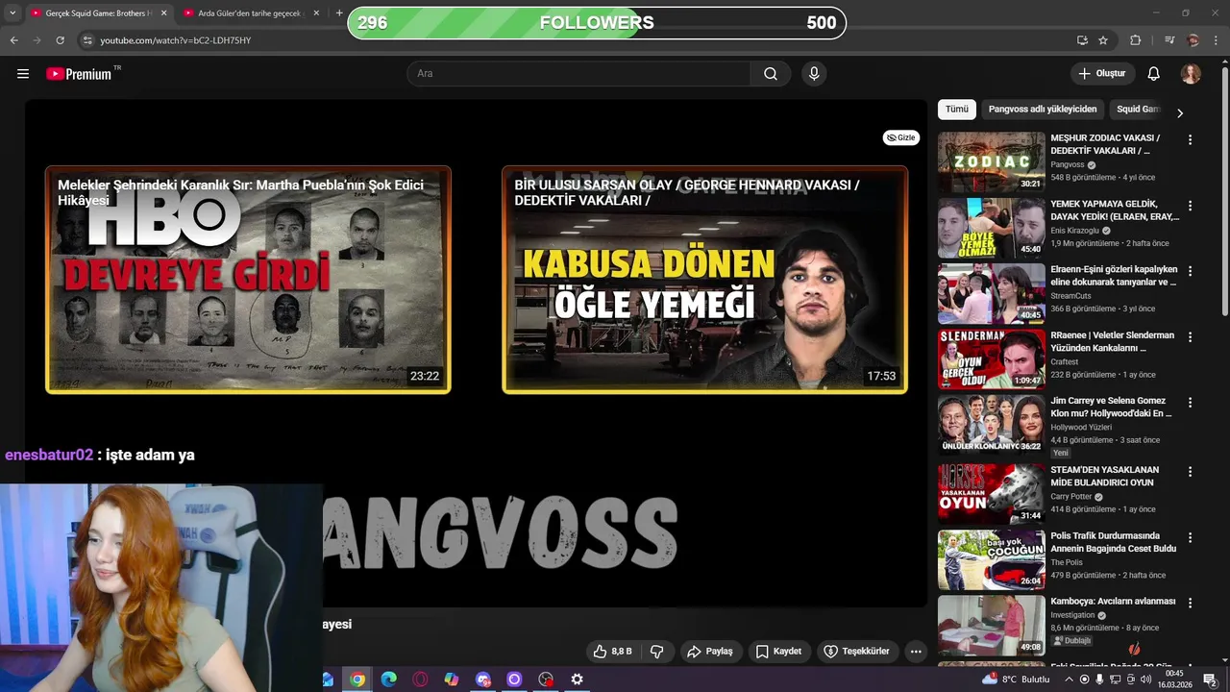Open Chrome tab search dropdown

point(12,13)
